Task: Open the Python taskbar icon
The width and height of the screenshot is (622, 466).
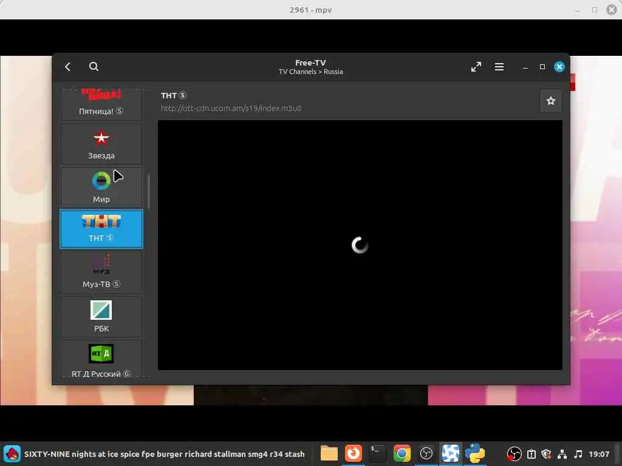Action: (x=475, y=453)
